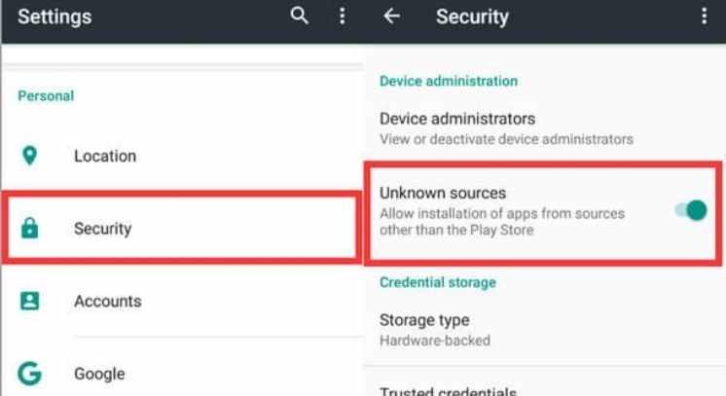Viewport: 726px width, 396px height.
Task: Open Security screen overflow menu
Action: click(x=704, y=17)
